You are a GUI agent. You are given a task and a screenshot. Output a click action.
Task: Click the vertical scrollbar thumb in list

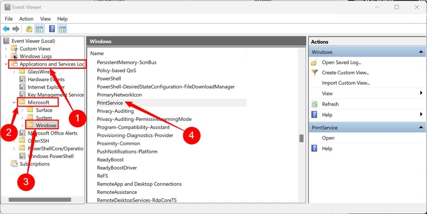pos(301,138)
